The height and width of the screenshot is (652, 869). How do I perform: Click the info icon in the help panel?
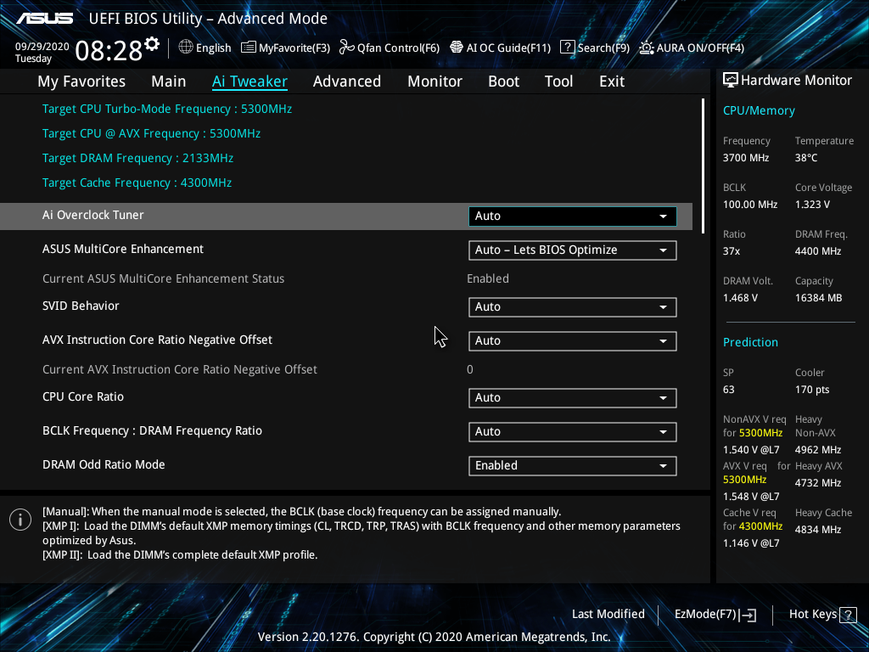tap(20, 520)
